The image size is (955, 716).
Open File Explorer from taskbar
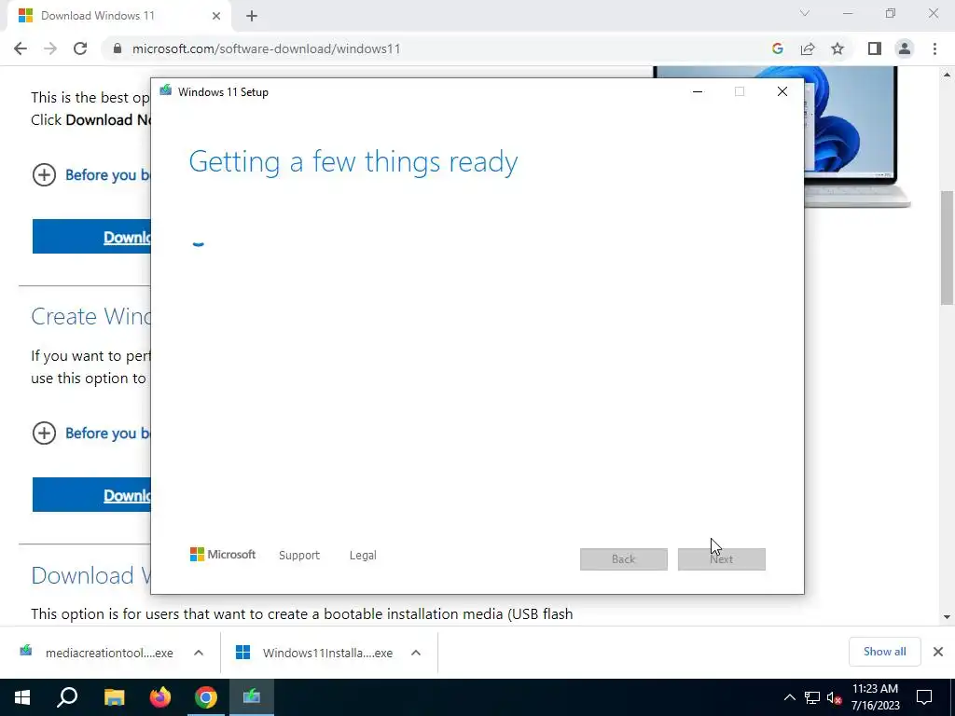[x=114, y=697]
